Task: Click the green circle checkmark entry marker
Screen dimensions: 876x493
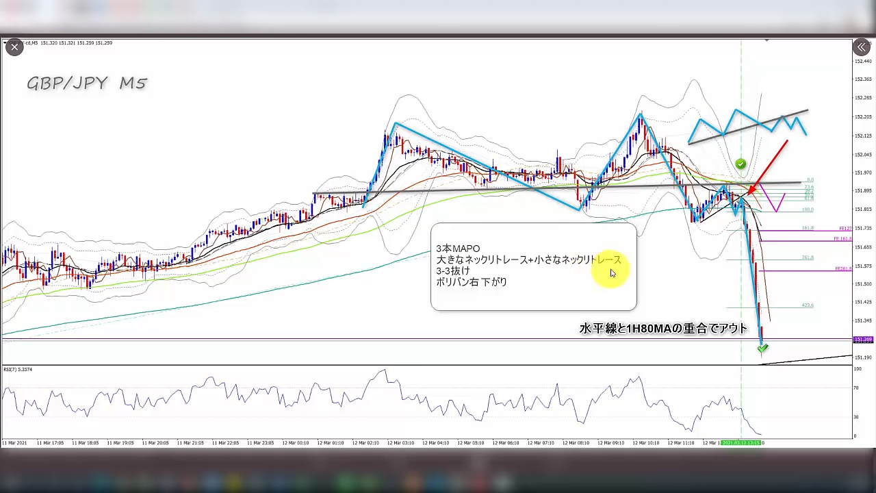Action: click(740, 164)
